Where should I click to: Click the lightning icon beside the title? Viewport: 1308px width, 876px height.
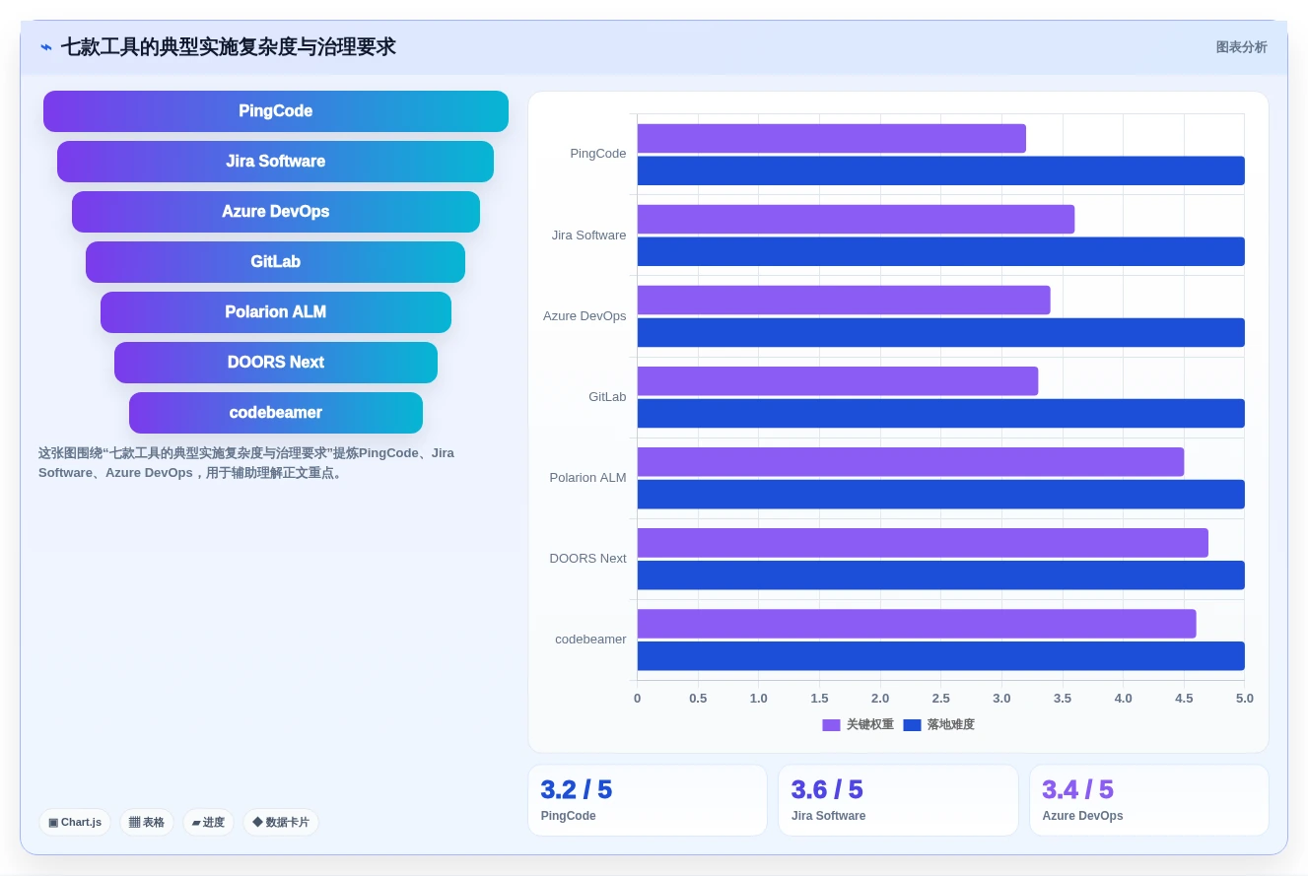pyautogui.click(x=46, y=47)
